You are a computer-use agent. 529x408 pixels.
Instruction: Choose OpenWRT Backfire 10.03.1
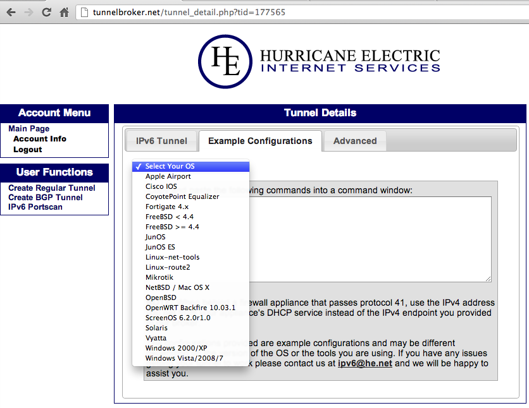pos(190,308)
